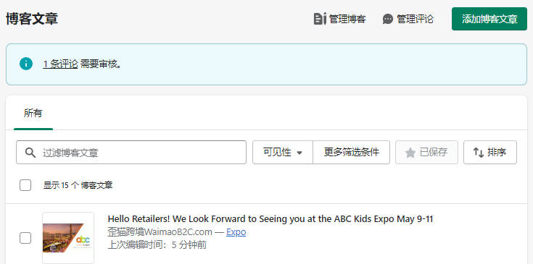This screenshot has height=264, width=533.
Task: Click the magnifier icon in the filter box
Action: 30,153
